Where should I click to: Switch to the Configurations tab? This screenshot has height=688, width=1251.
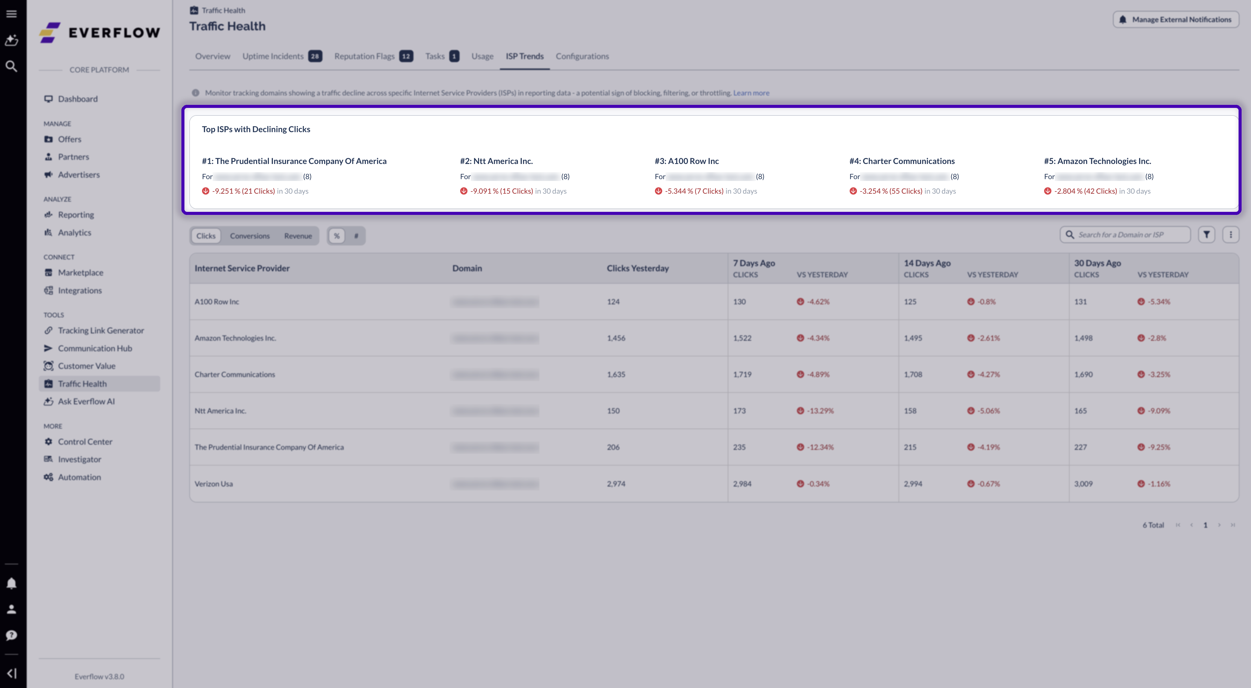click(582, 56)
